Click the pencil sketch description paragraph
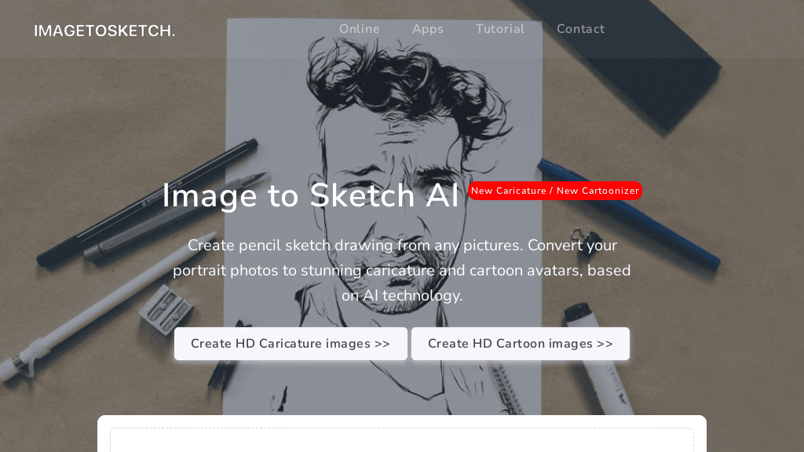This screenshot has width=804, height=452. [401, 271]
